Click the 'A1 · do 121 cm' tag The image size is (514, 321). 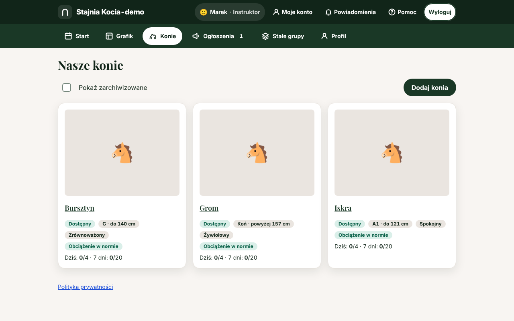point(390,224)
